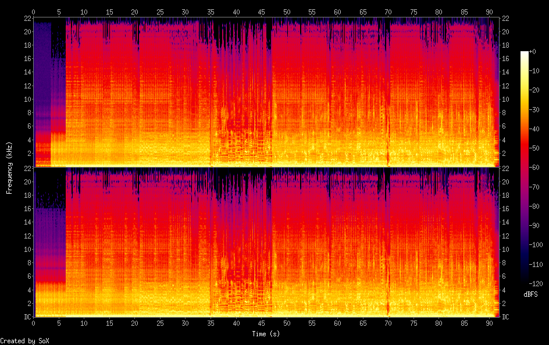The height and width of the screenshot is (345, 549).
Task: Click the top channel spectrogram plot
Action: [266, 93]
